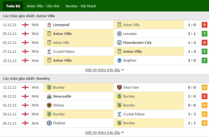Open the Manchester City team link

tap(137, 43)
